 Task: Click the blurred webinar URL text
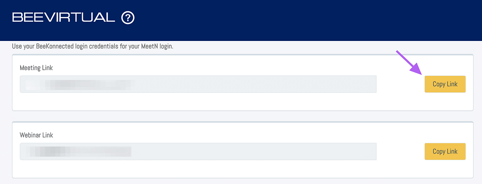pyautogui.click(x=79, y=152)
